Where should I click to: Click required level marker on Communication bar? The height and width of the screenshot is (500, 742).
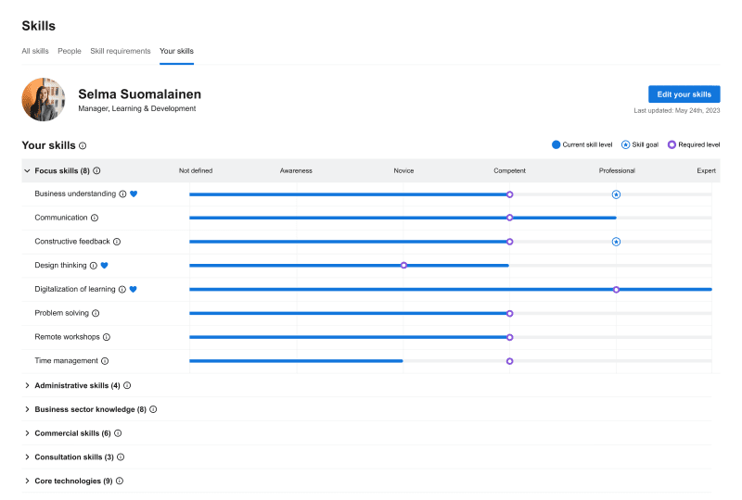tap(509, 218)
